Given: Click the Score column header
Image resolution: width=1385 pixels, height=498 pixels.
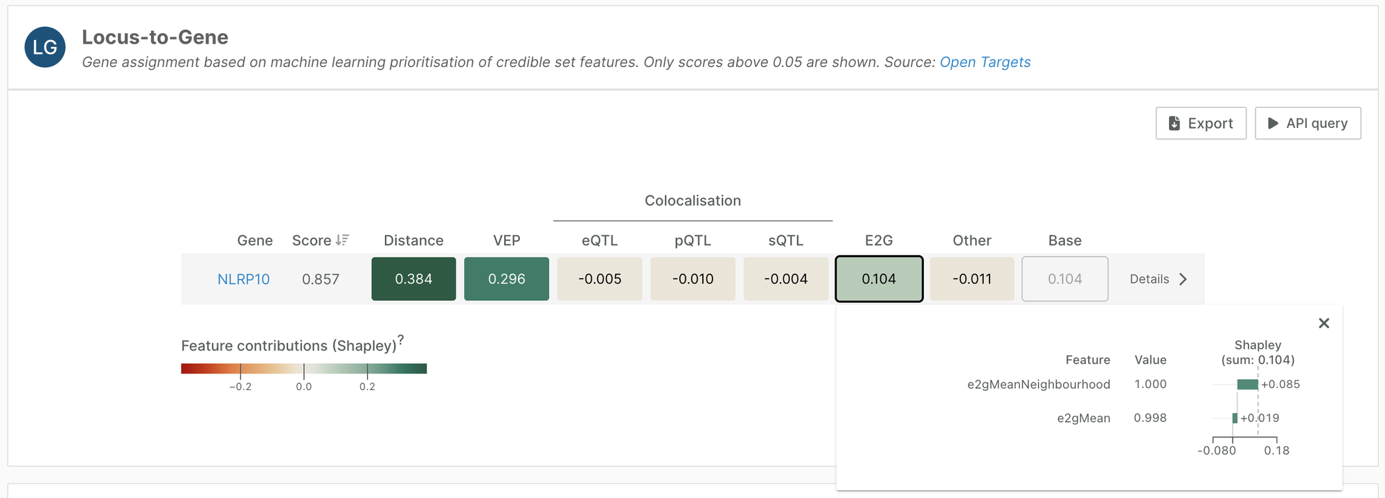Looking at the screenshot, I should tap(312, 240).
